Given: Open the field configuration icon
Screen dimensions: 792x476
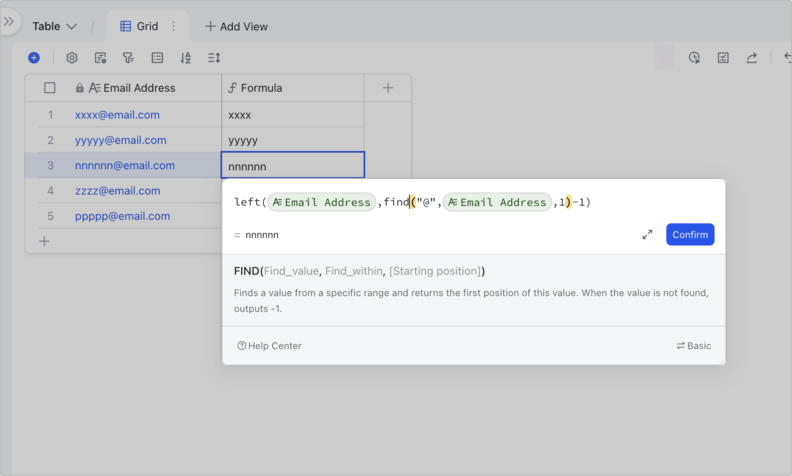Looking at the screenshot, I should pos(100,58).
